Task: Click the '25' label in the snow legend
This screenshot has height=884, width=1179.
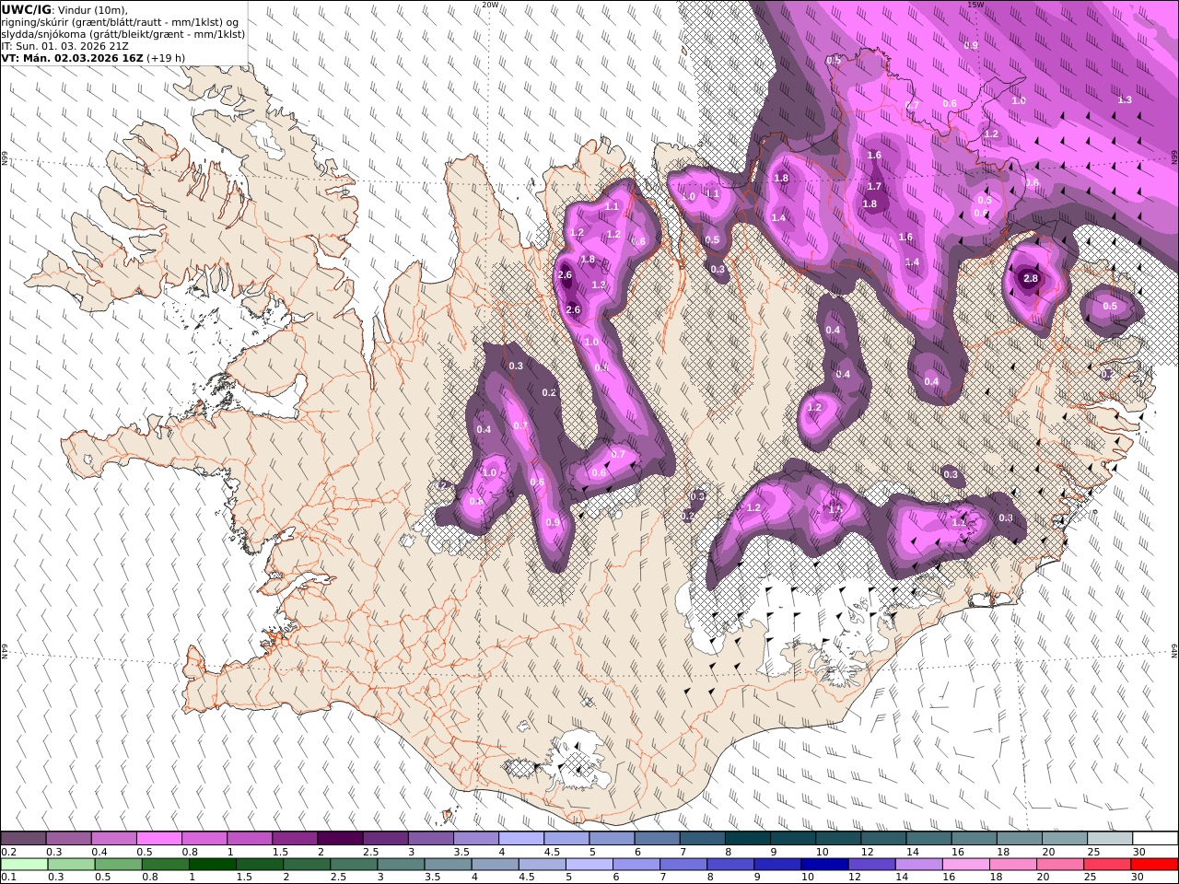Action: point(1093,852)
